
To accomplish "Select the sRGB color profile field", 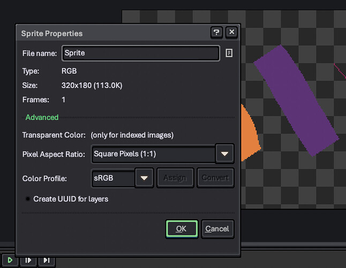I will [x=113, y=178].
